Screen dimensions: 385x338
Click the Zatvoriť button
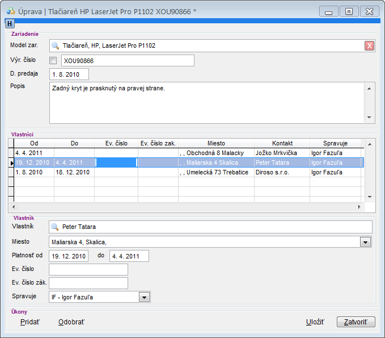click(x=356, y=322)
